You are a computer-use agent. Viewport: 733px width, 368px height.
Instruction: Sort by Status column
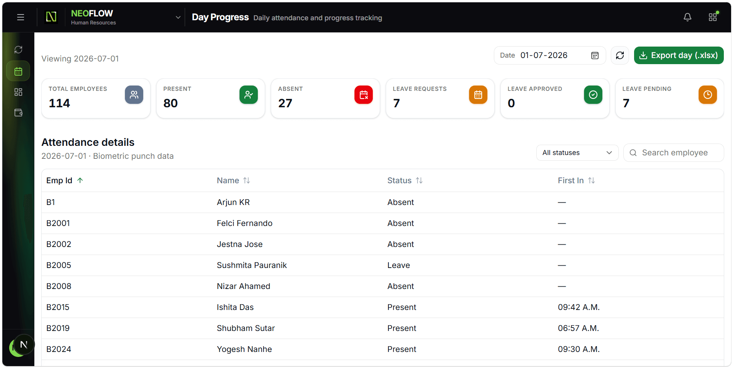(x=405, y=181)
